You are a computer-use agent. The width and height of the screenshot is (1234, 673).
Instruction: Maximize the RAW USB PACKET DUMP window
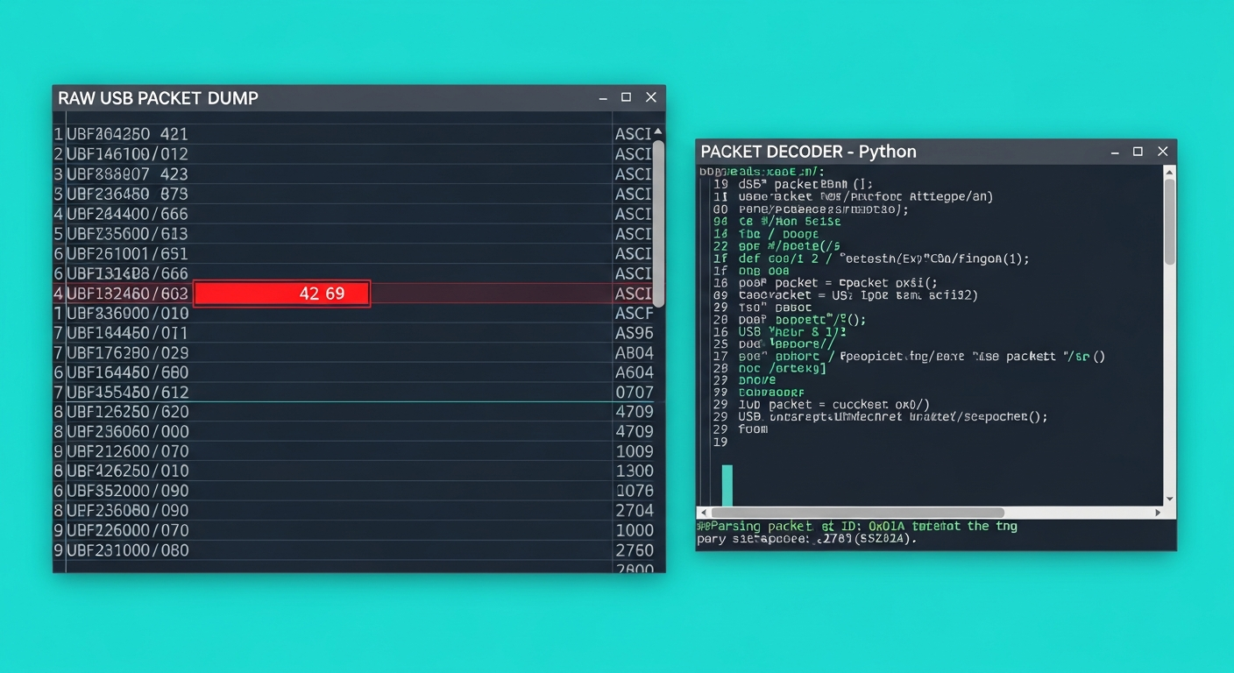626,97
